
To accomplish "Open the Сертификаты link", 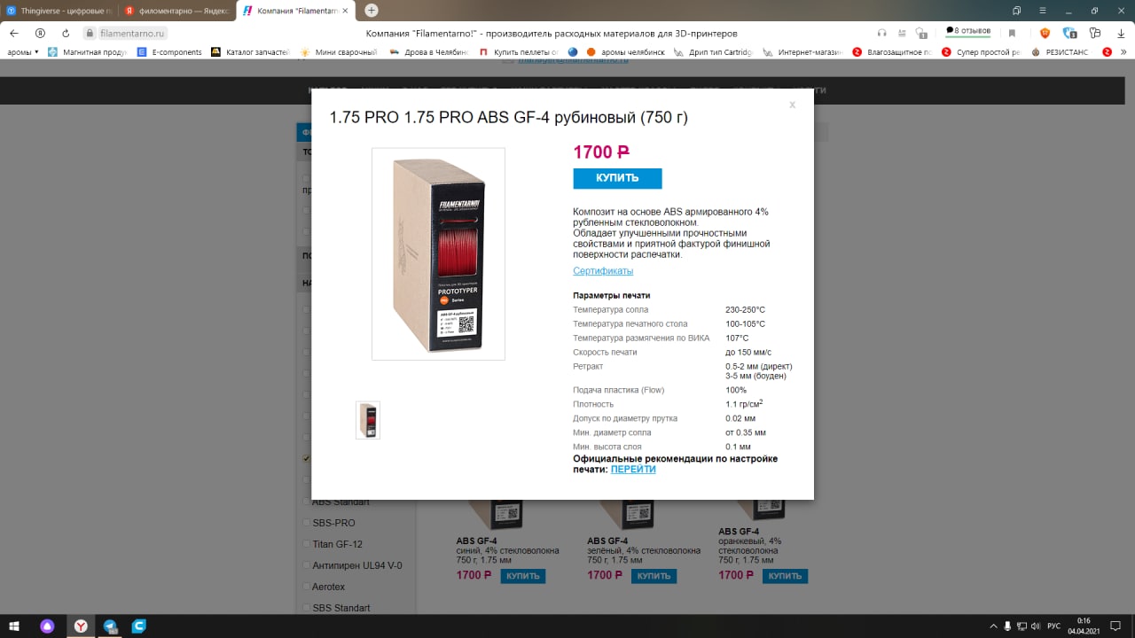I will pyautogui.click(x=603, y=271).
